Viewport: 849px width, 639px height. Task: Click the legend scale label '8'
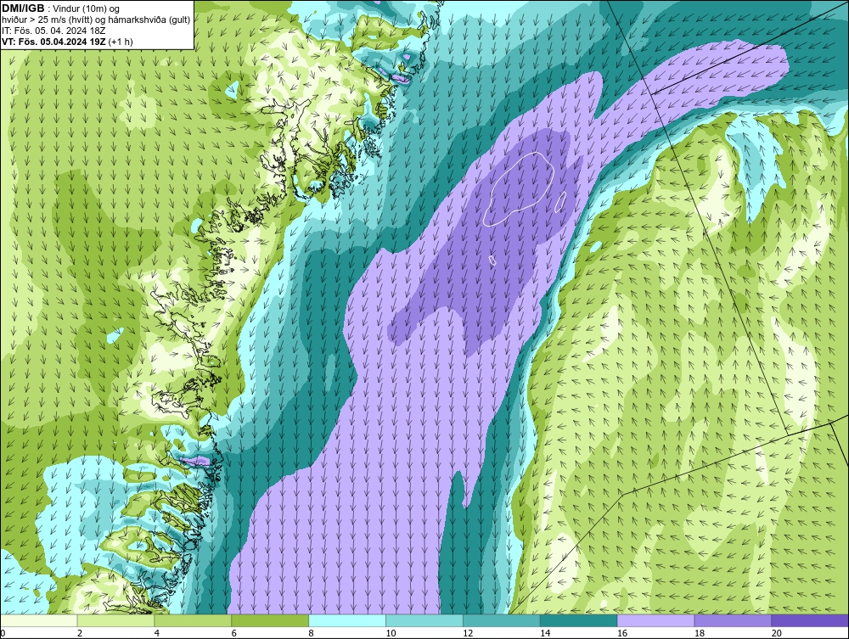[x=311, y=633]
